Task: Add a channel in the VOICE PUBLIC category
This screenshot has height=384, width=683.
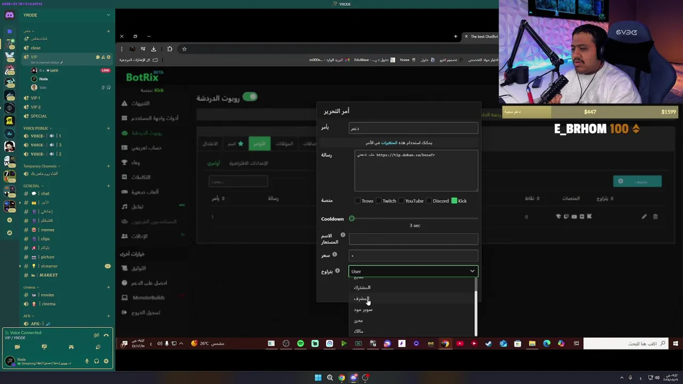Action: [x=108, y=128]
